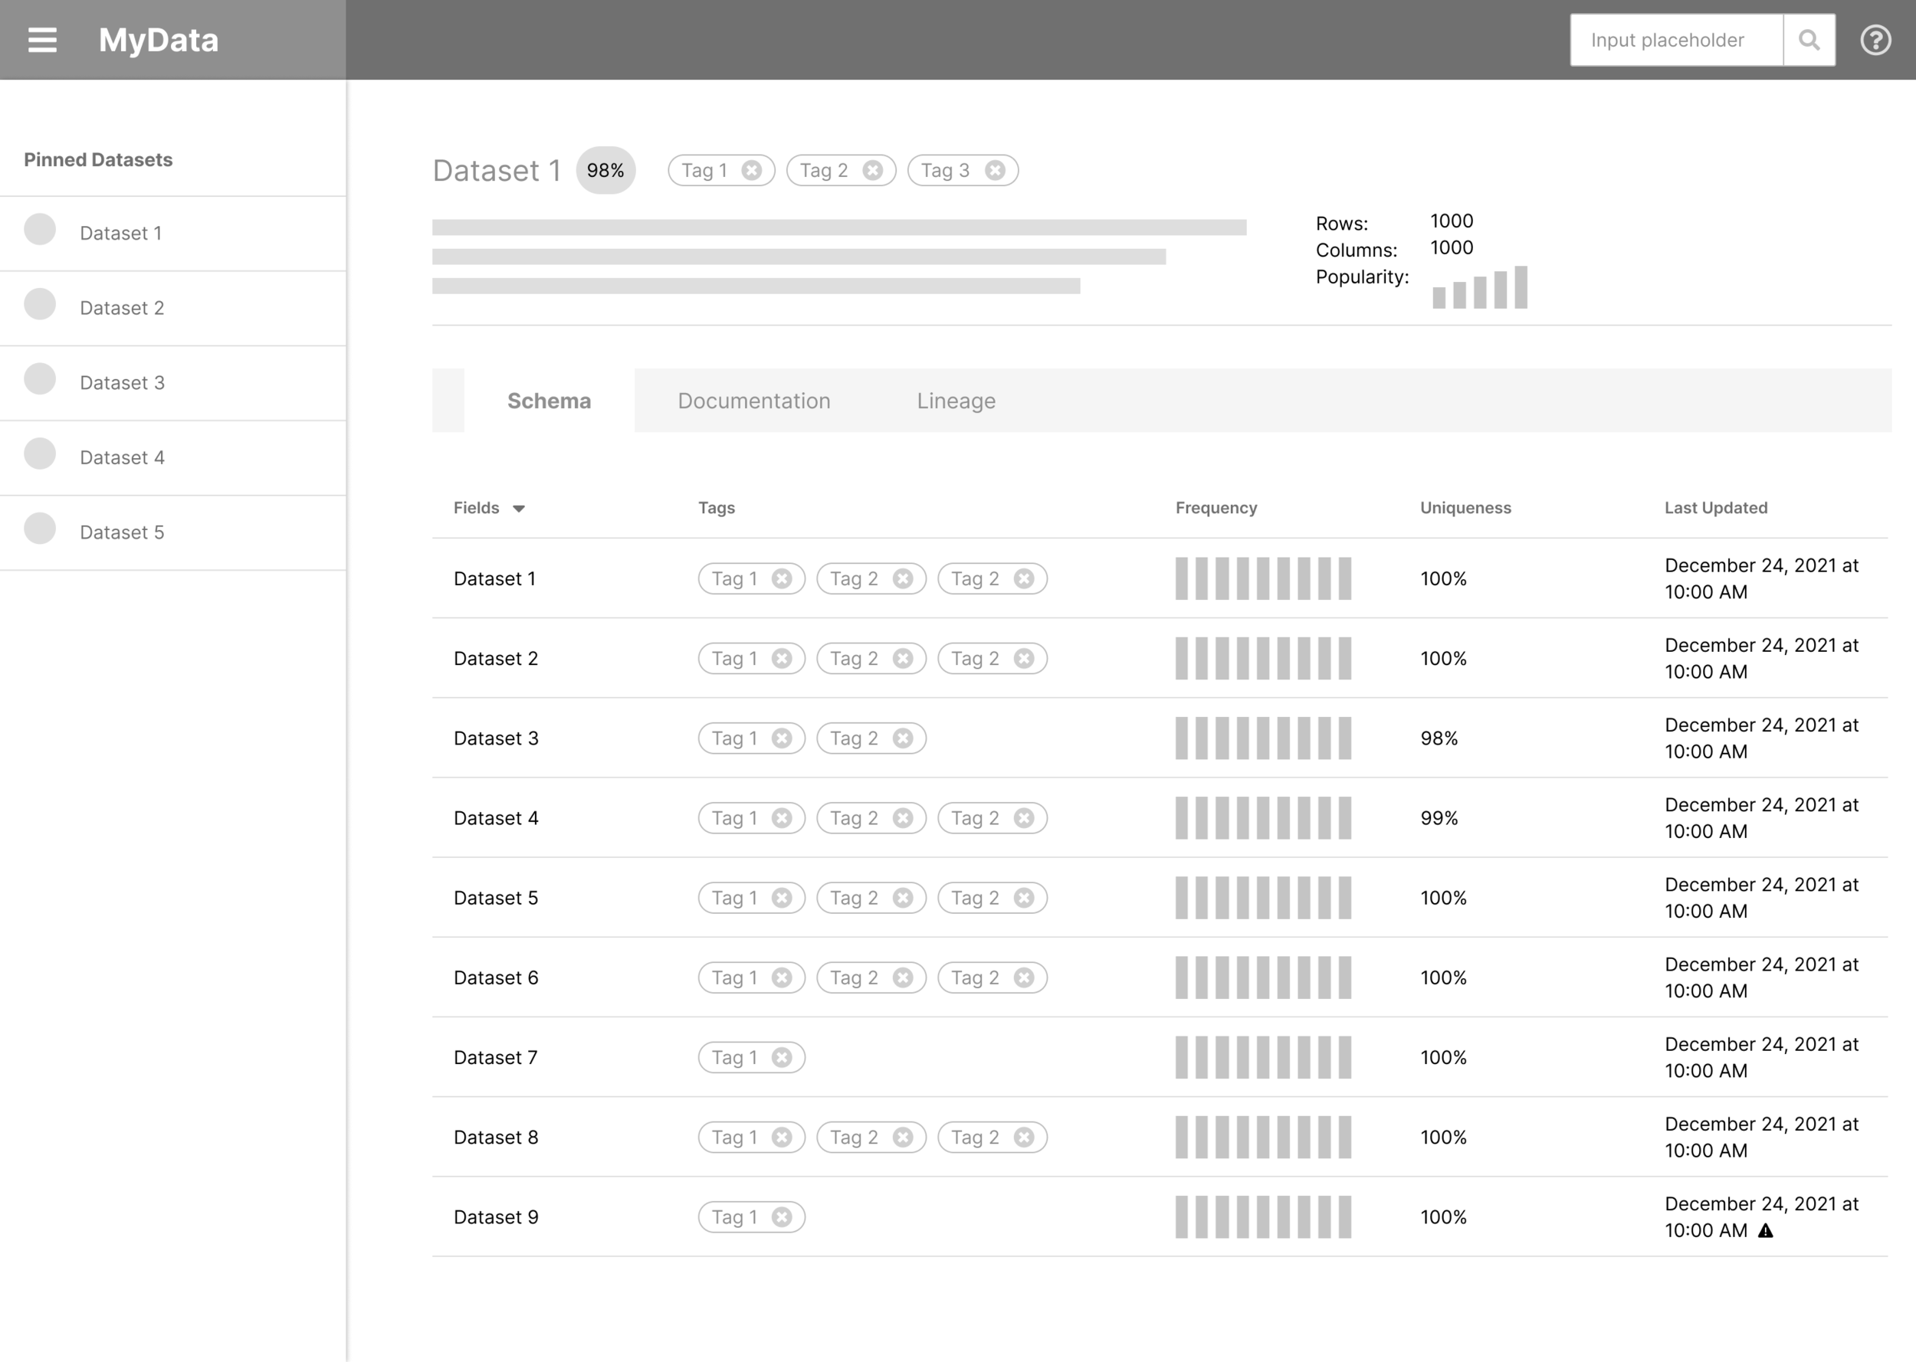This screenshot has width=1916, height=1362.
Task: Click the warning icon in the Dataset 9 row
Action: tap(1766, 1231)
